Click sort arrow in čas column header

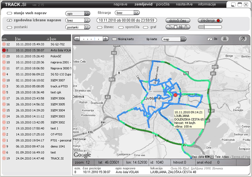coord(48,39)
